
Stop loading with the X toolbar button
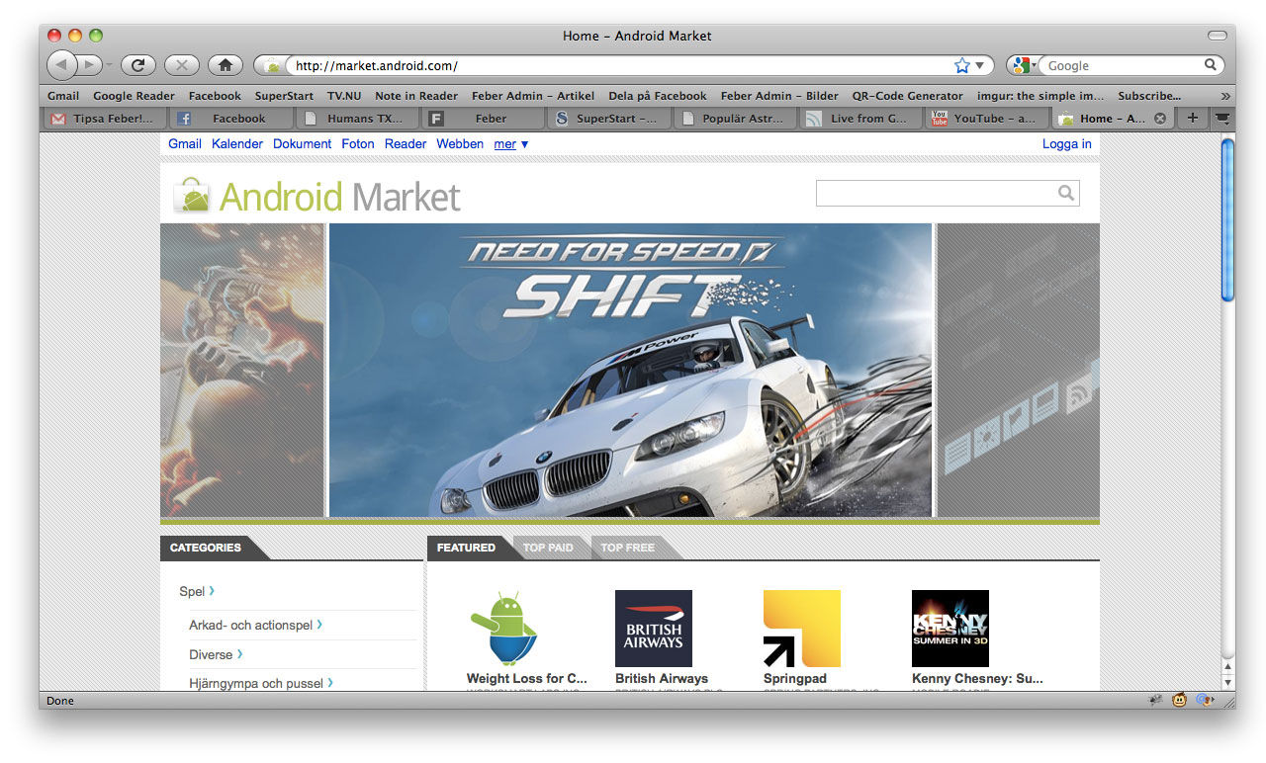pyautogui.click(x=182, y=65)
